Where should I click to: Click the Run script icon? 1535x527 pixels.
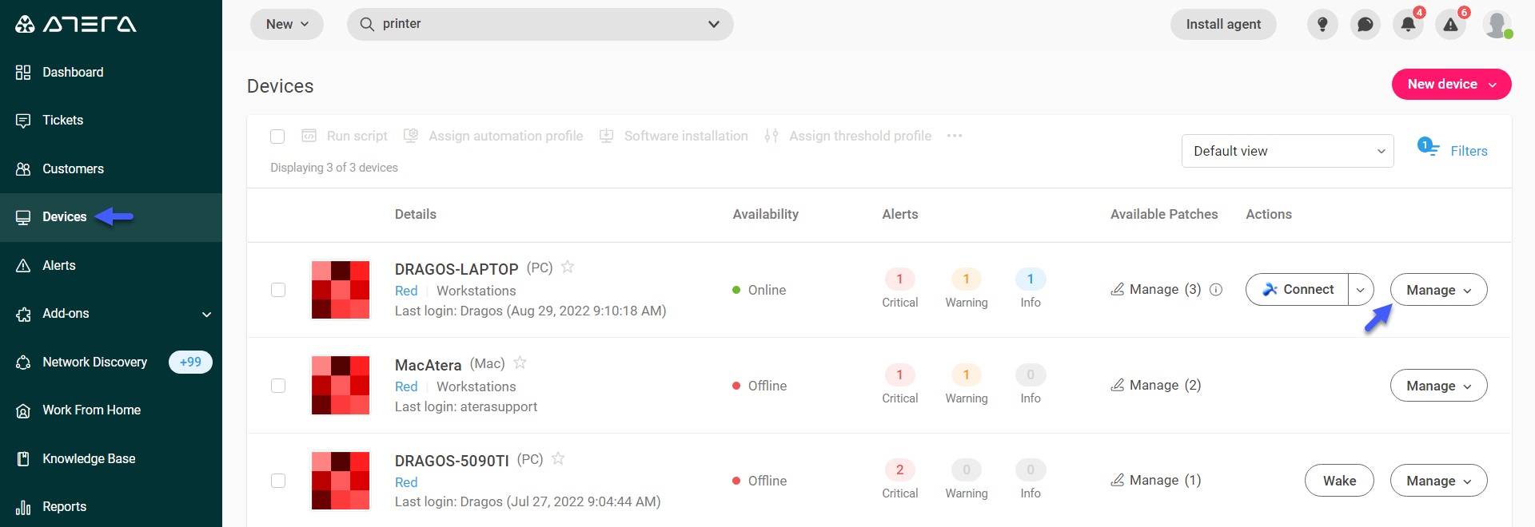click(309, 136)
